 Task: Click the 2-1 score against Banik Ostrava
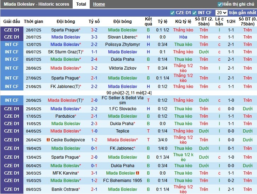(94, 189)
